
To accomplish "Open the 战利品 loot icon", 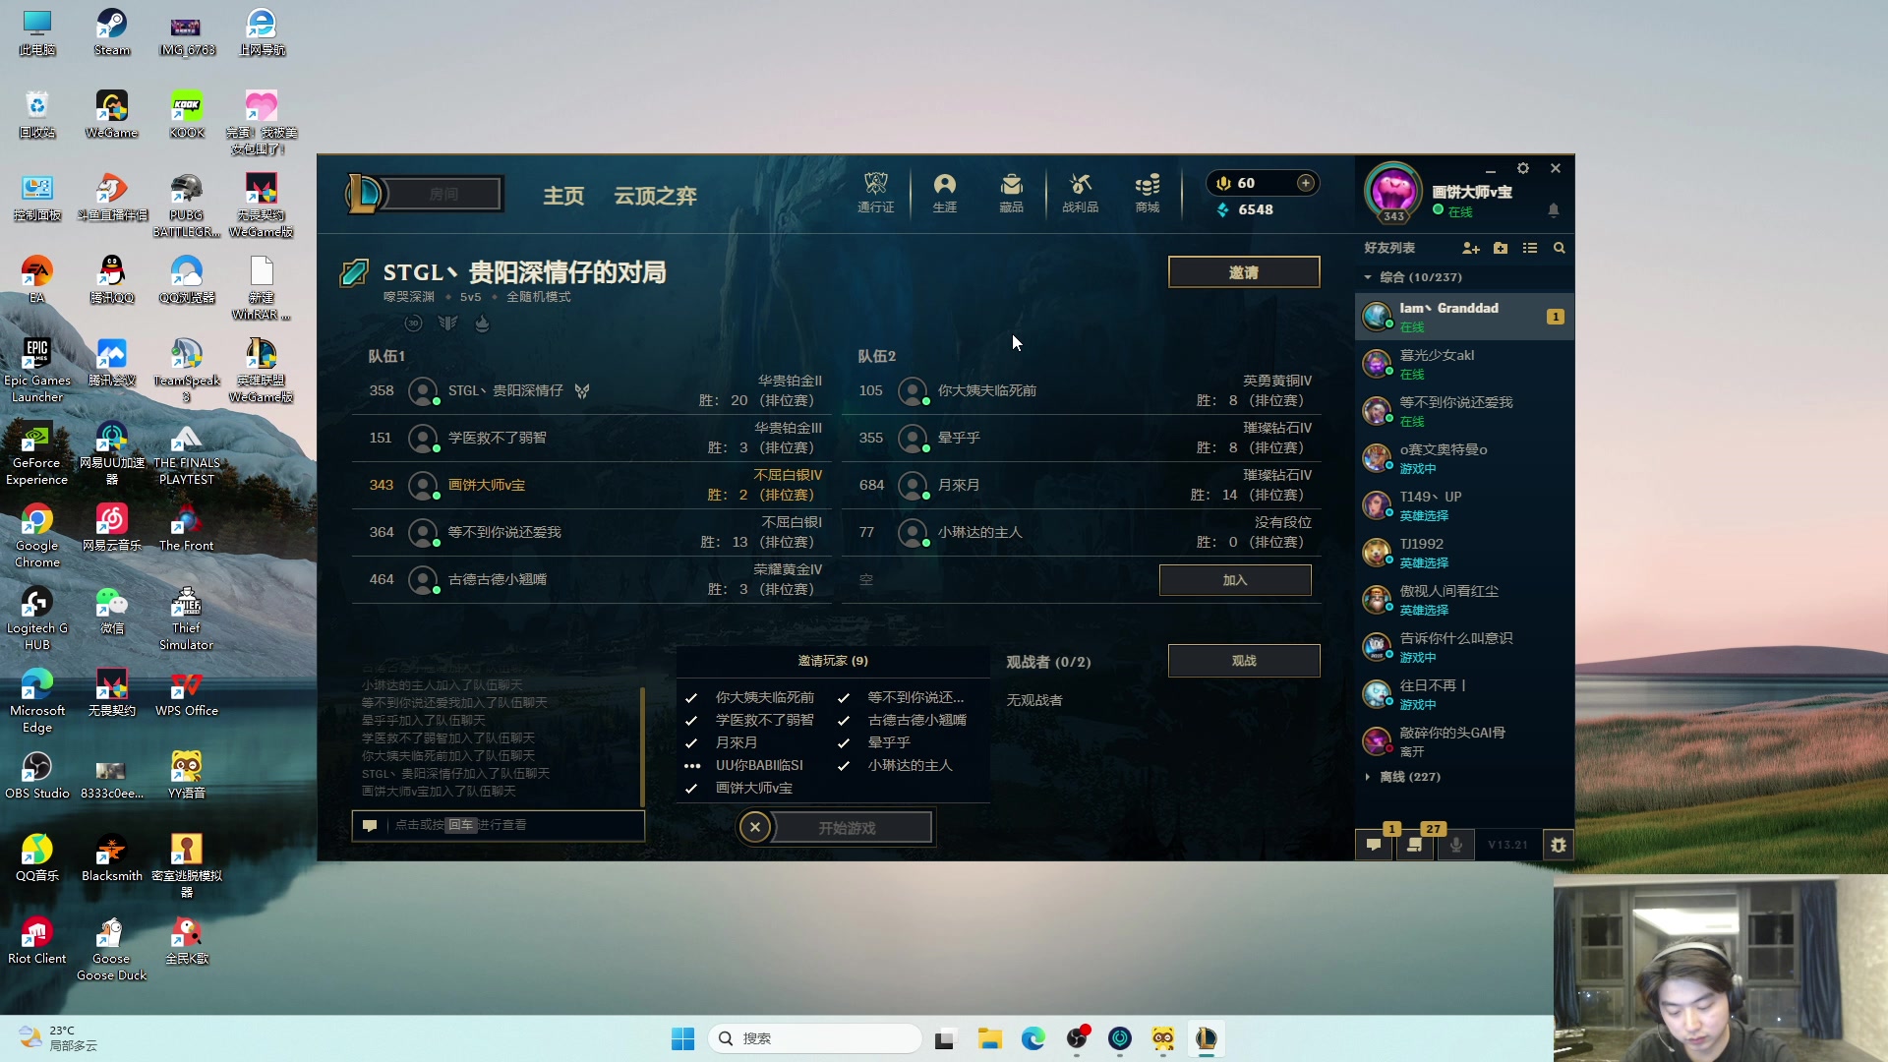I will (x=1079, y=193).
